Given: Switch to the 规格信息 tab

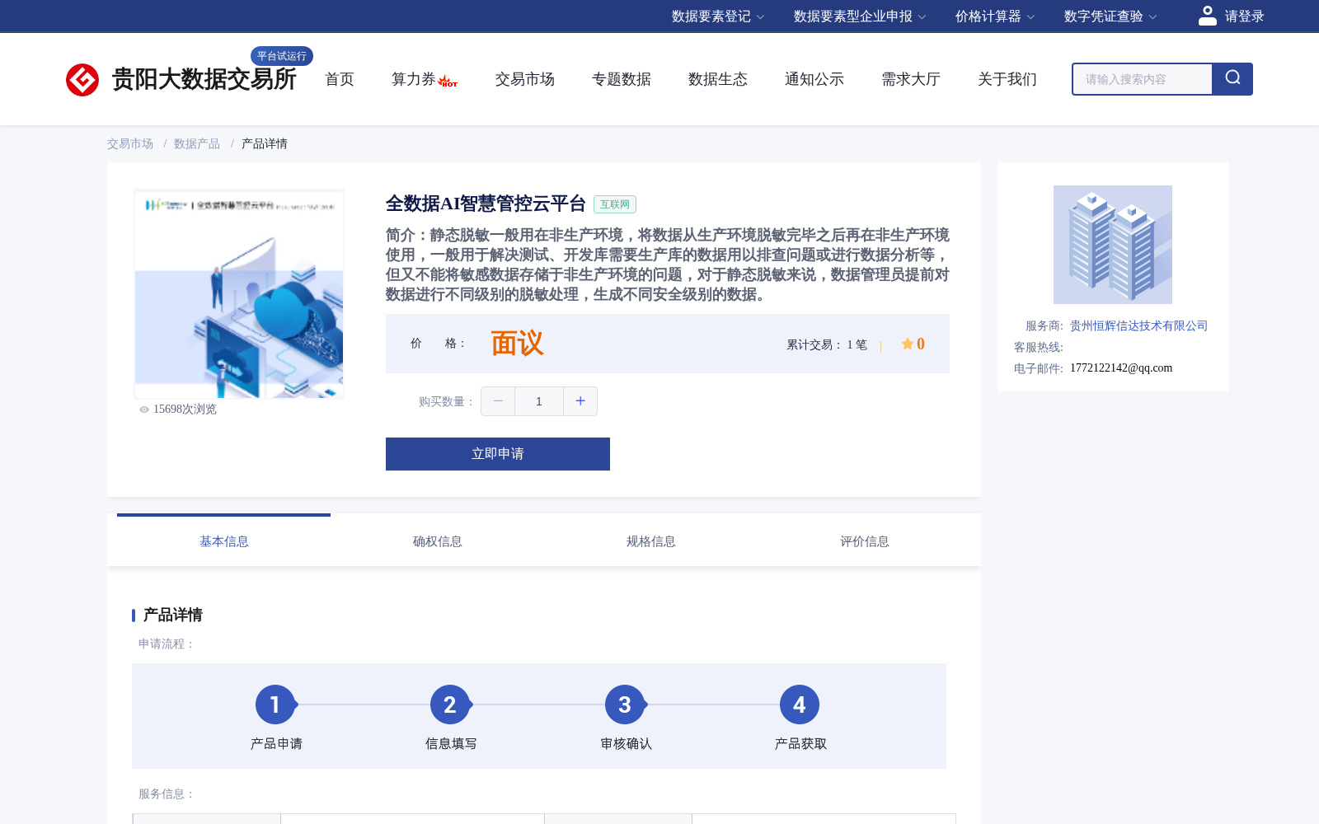Looking at the screenshot, I should 651,541.
